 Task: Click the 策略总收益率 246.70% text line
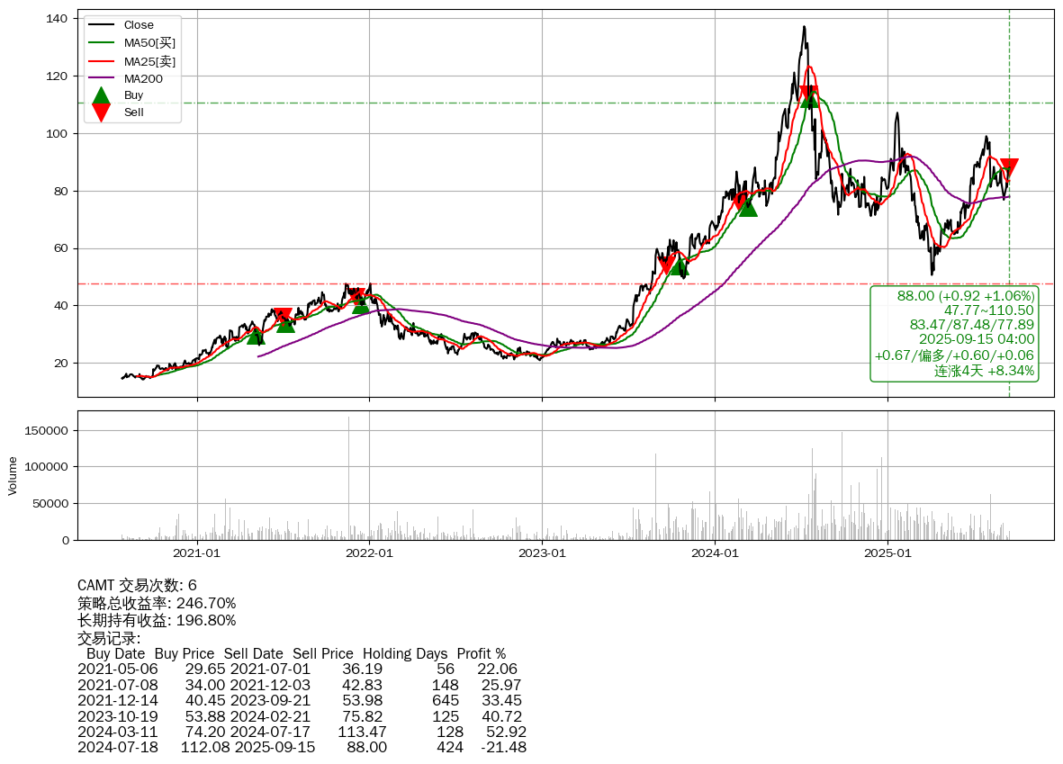157,603
